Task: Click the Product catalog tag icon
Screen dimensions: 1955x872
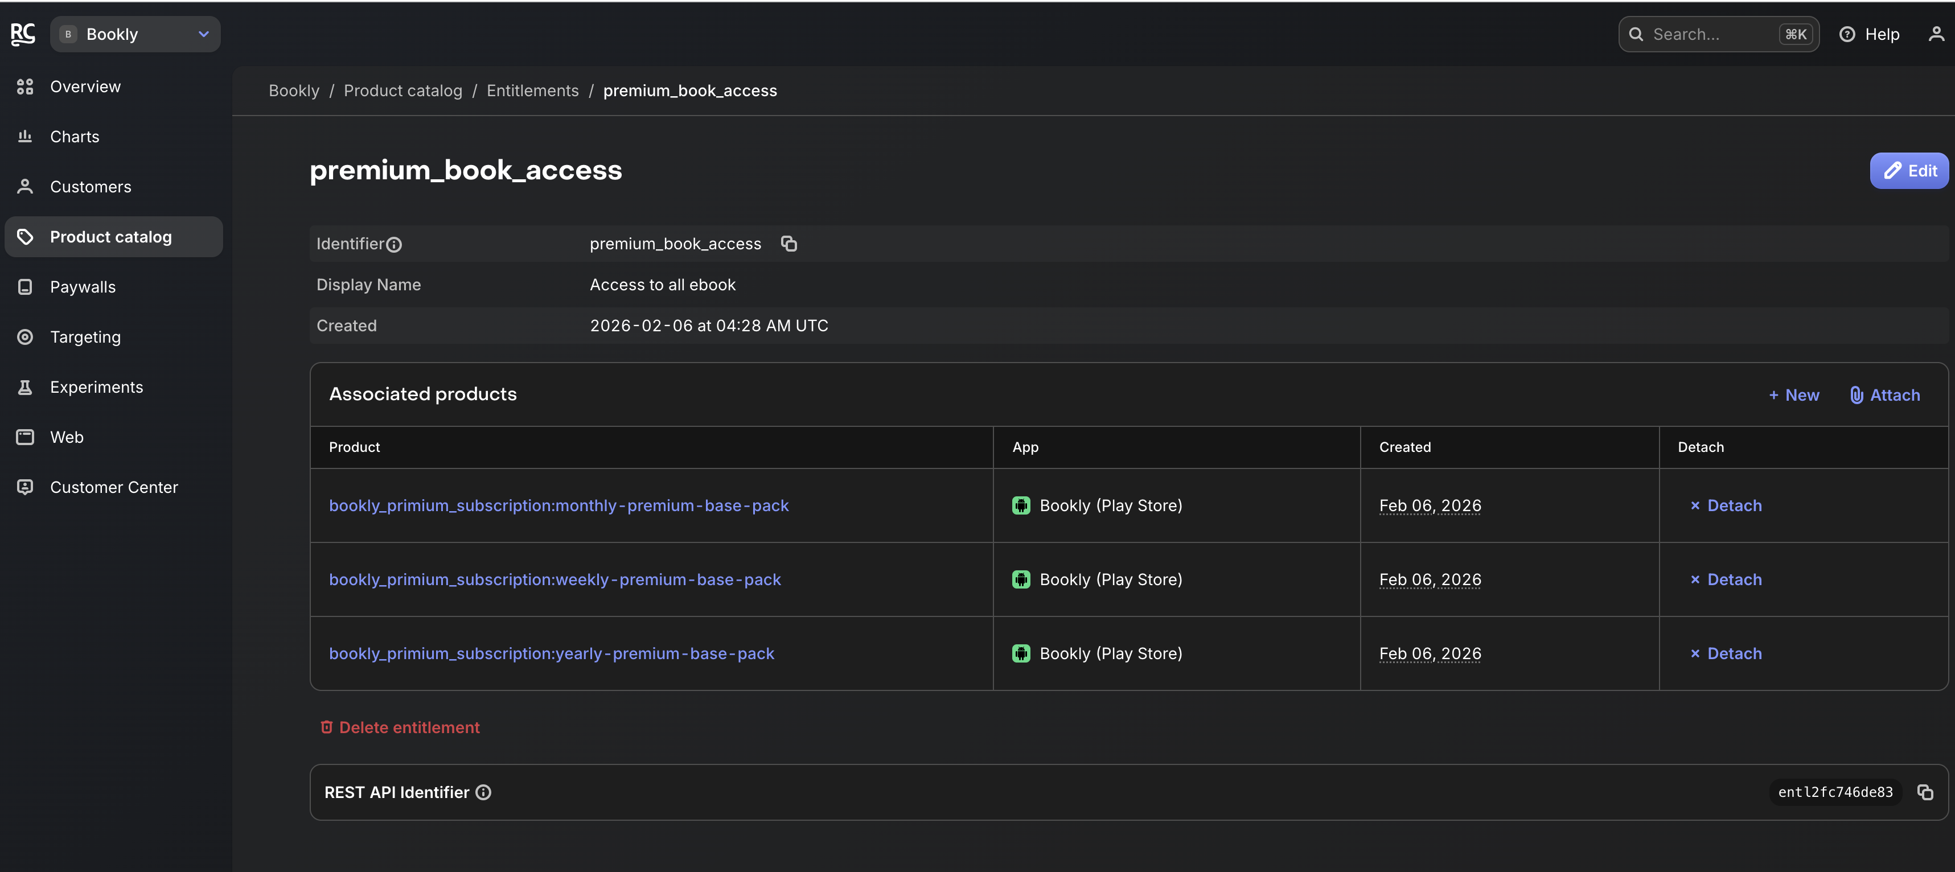Action: pos(25,237)
